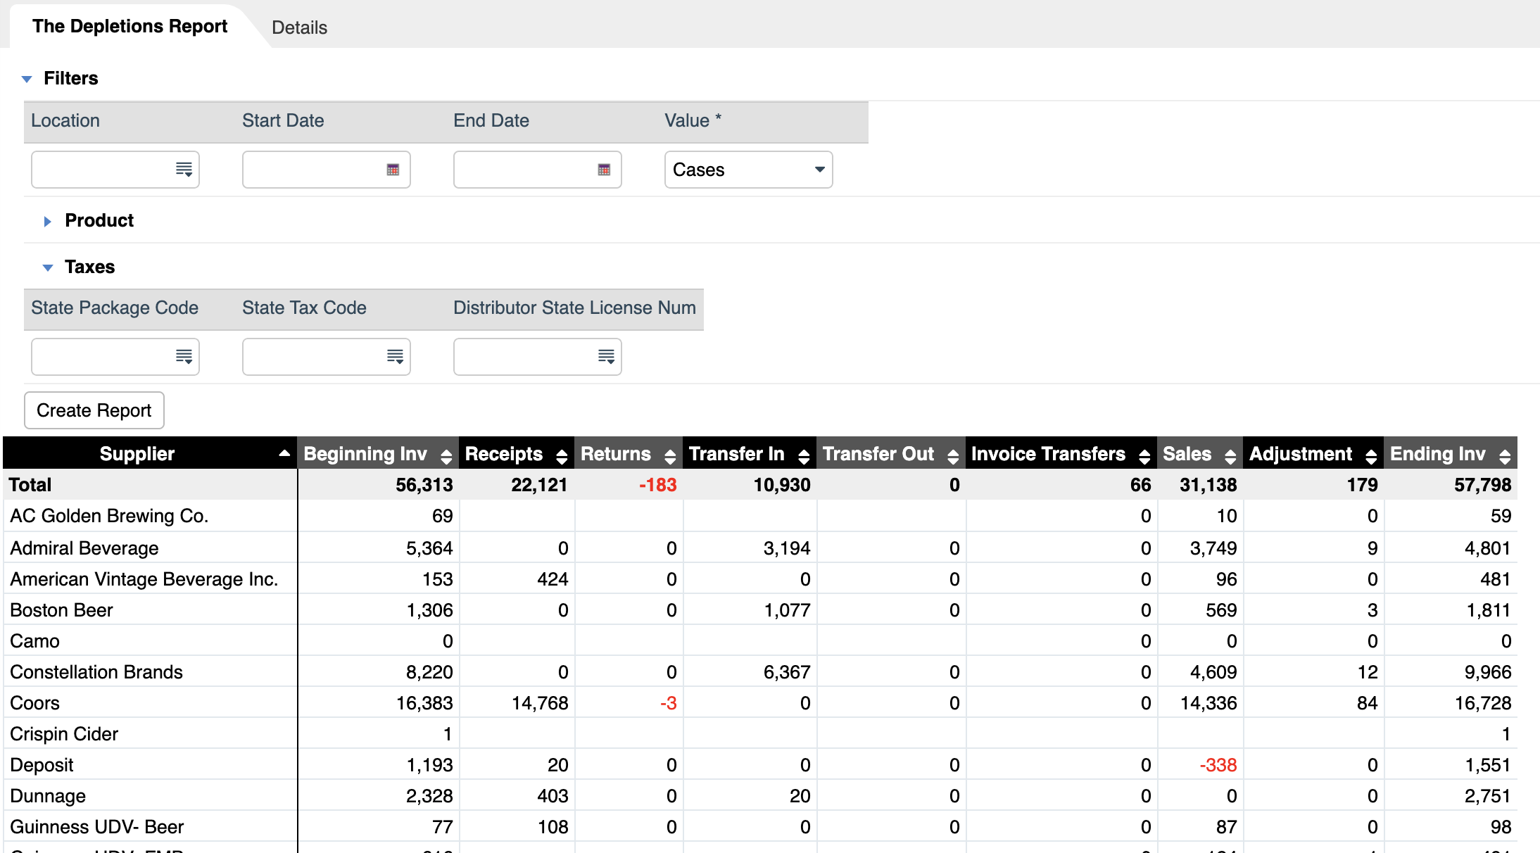Click Constellation Brands Transfer In 6,367
Image resolution: width=1540 pixels, height=853 pixels.
(787, 672)
